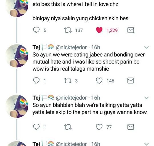
Task: View profile picture beside blahblah tweet
Action: tap(17, 106)
